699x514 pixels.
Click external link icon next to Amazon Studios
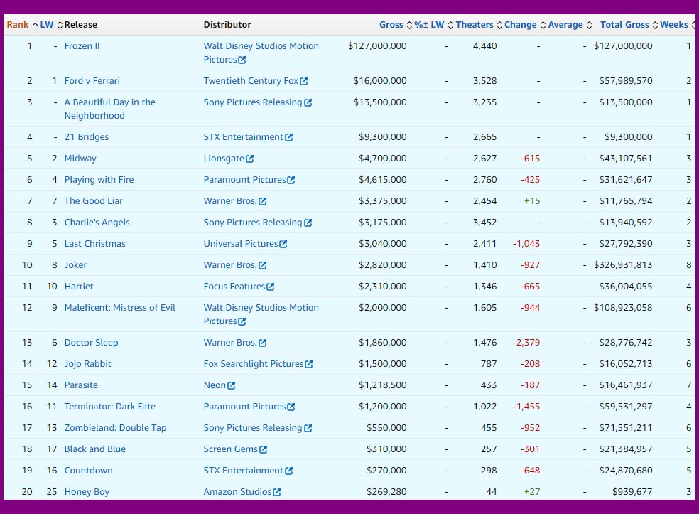point(276,492)
